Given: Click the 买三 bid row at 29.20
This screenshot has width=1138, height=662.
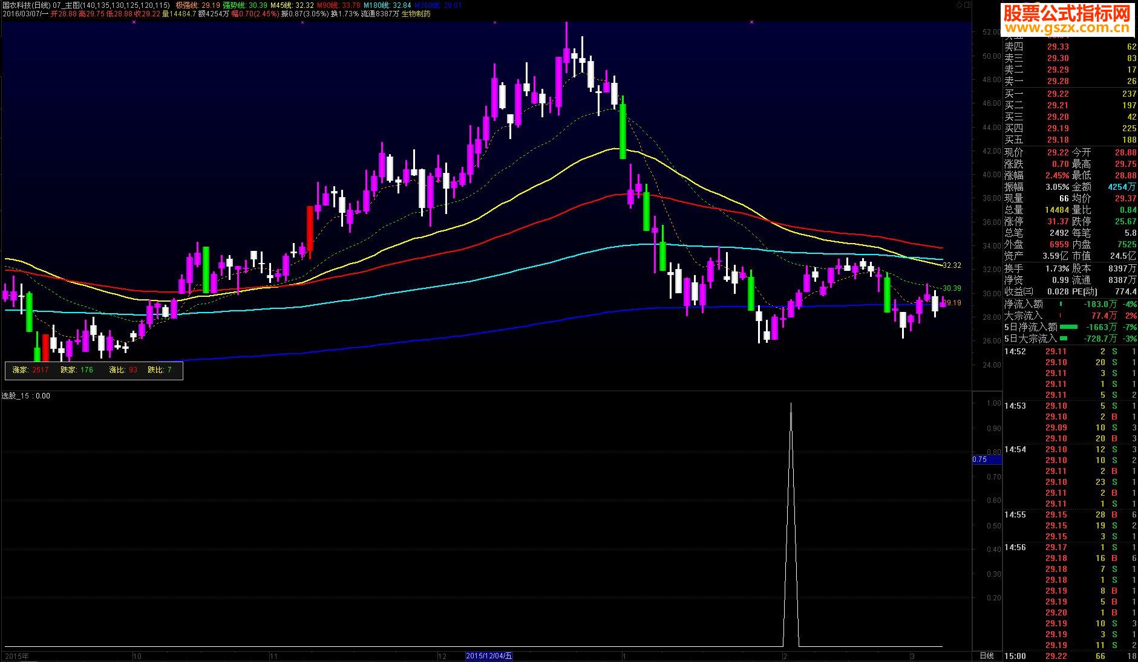Looking at the screenshot, I should coord(1070,117).
